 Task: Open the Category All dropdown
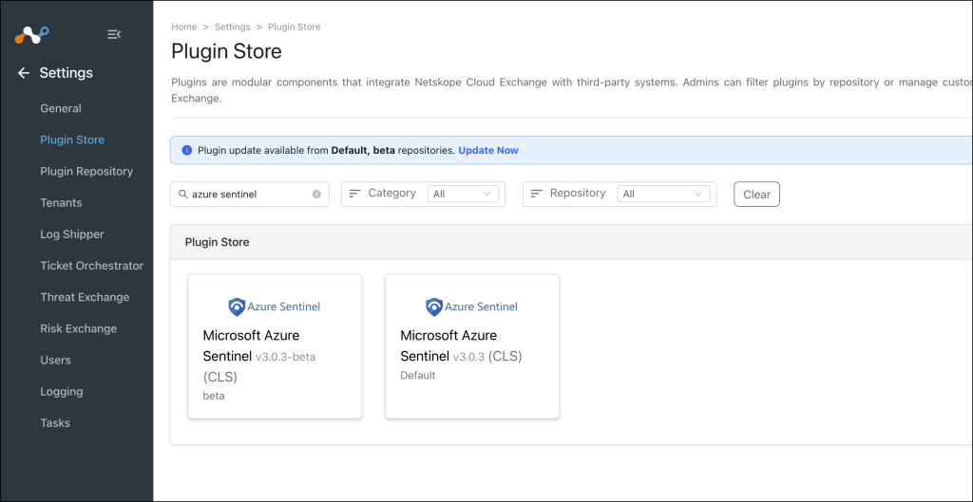coord(463,194)
